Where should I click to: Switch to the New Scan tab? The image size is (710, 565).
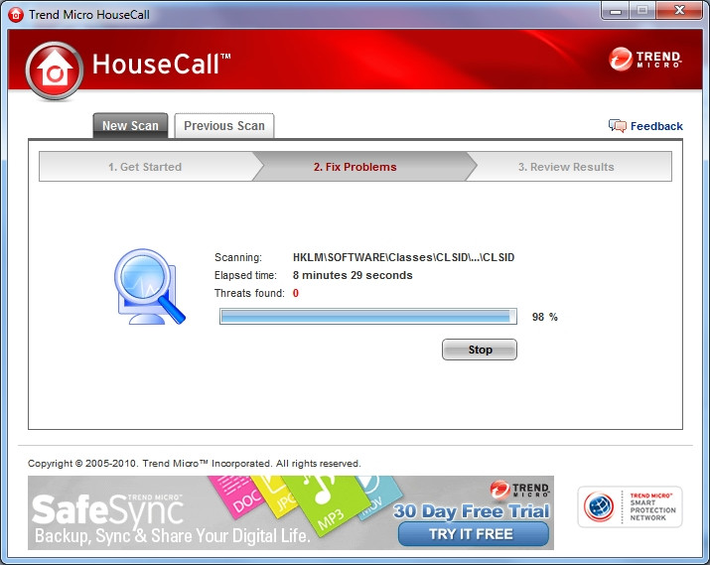[x=130, y=125]
